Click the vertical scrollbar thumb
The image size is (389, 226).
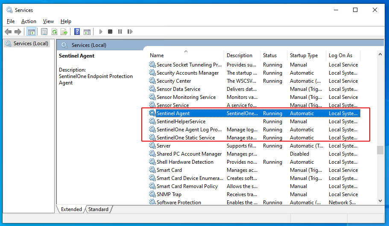tap(380, 150)
